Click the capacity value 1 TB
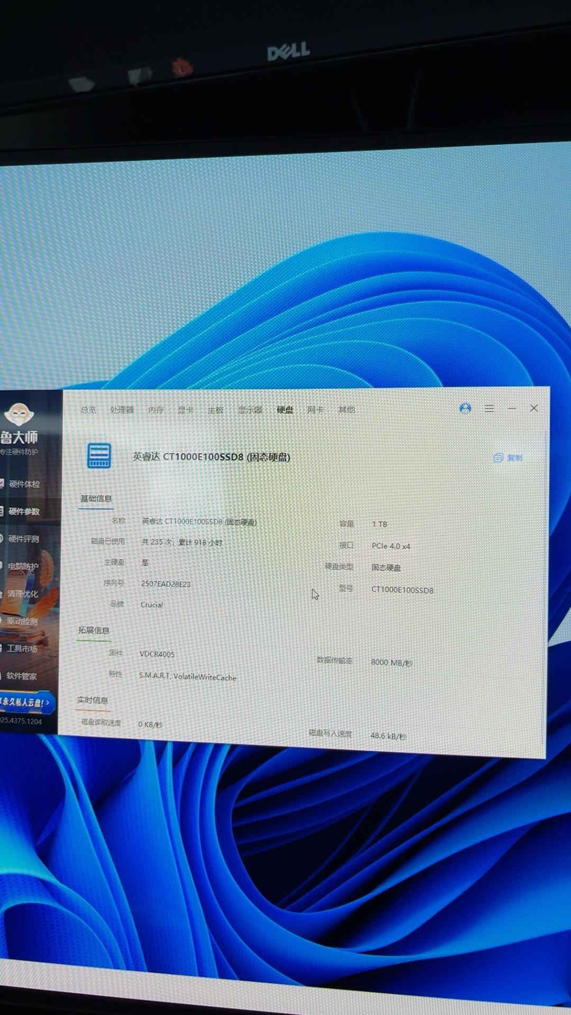 (379, 524)
